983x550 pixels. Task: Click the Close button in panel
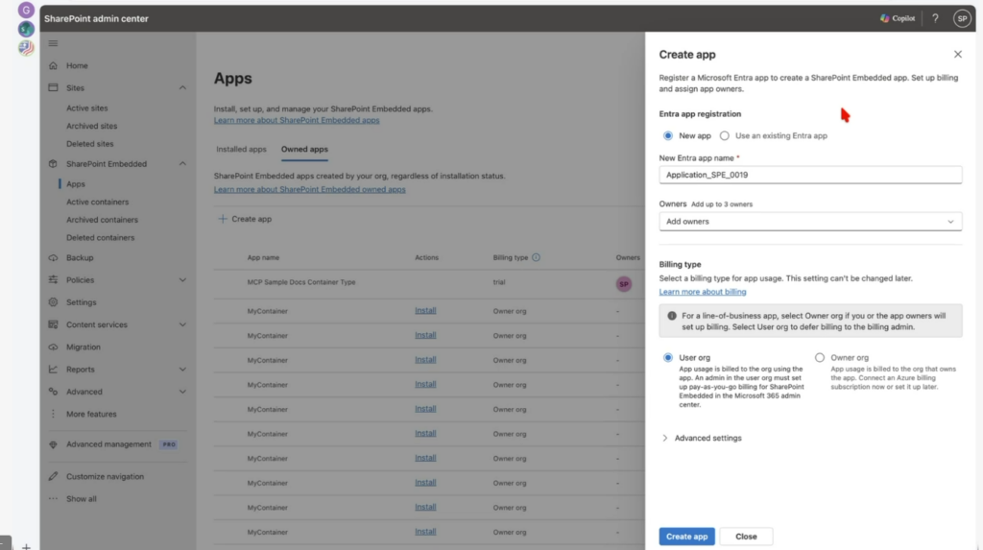[x=746, y=537]
